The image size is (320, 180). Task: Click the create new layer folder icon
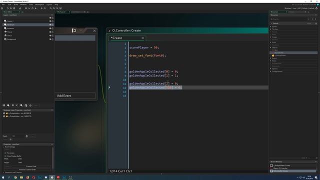click(x=26, y=105)
